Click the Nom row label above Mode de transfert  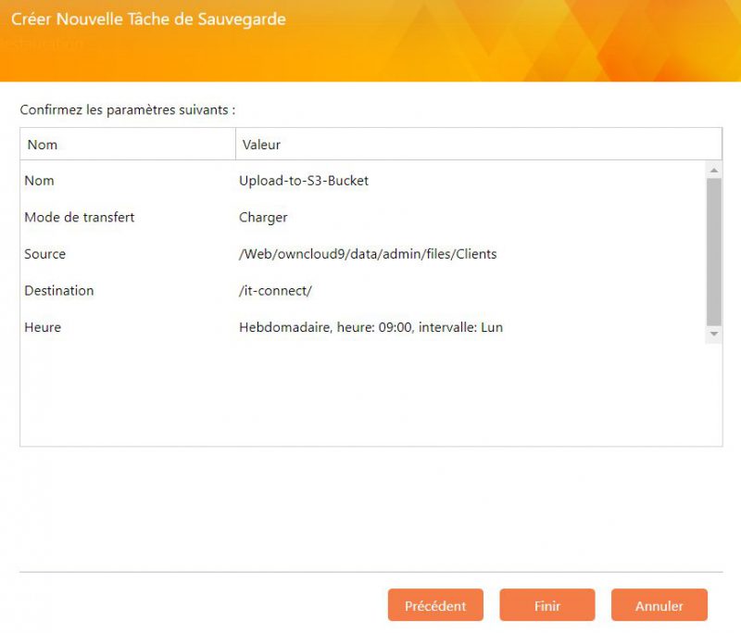[x=39, y=181]
